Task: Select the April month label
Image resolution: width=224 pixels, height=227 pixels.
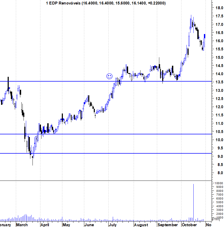Action: 45,225
